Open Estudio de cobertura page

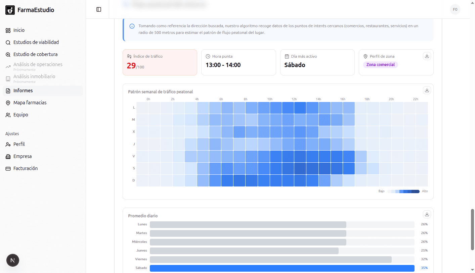click(35, 54)
